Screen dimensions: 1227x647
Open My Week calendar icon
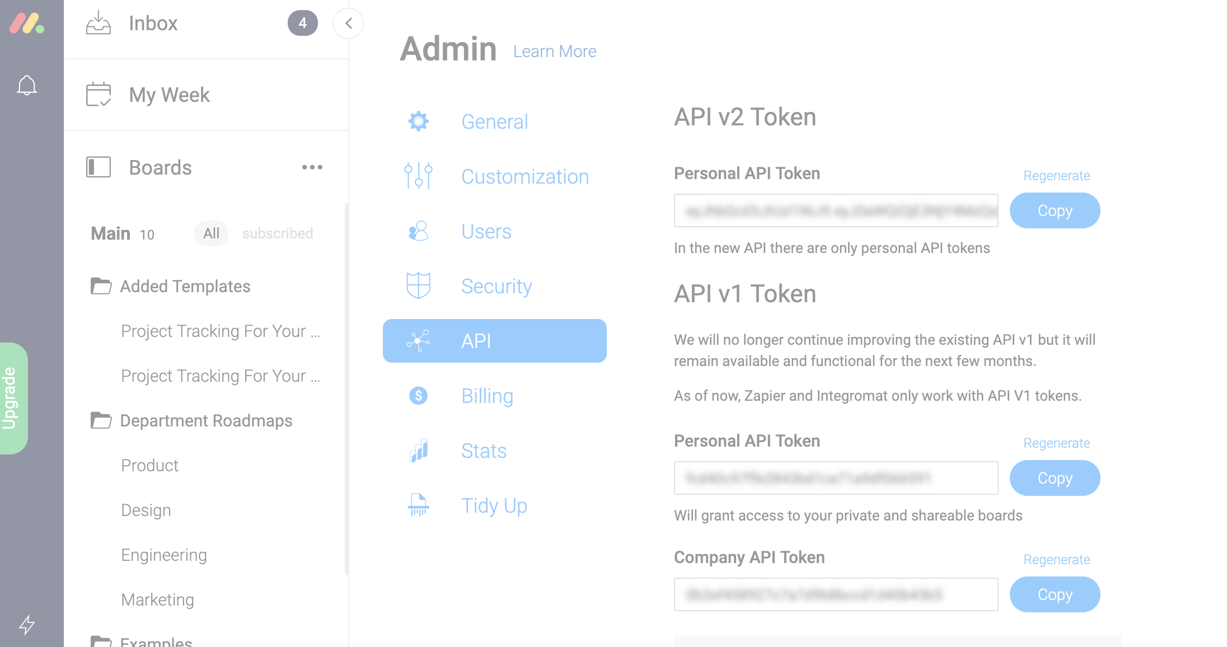(99, 94)
